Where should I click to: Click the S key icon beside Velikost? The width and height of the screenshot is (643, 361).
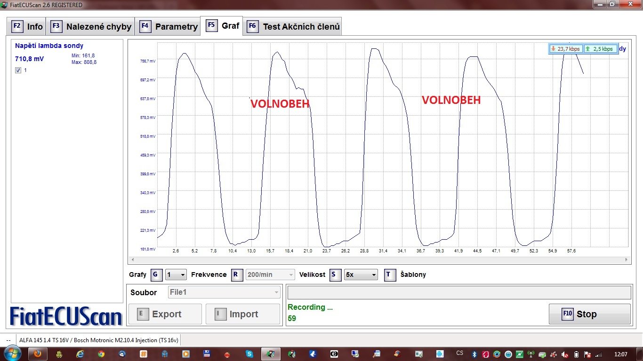[335, 275]
